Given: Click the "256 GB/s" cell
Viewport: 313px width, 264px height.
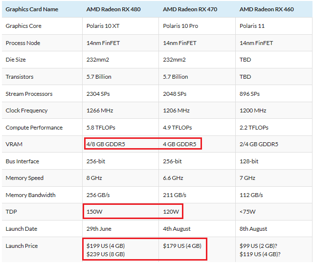Looking at the screenshot, I should click(98, 195).
